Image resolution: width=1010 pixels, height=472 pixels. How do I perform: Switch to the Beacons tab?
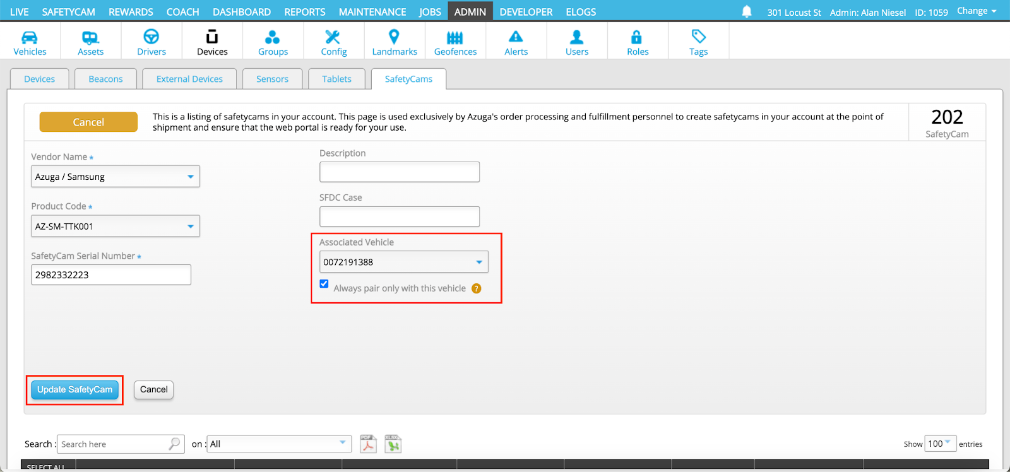coord(105,79)
